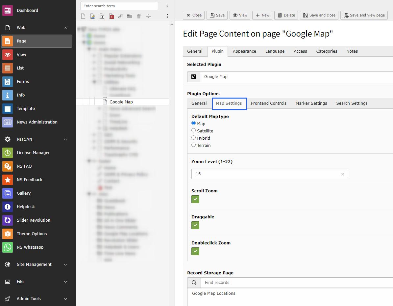
Task: Select the Terrain map type
Action: 193,145
